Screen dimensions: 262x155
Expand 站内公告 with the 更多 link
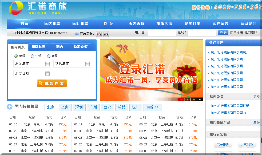pyautogui.click(x=256, y=96)
